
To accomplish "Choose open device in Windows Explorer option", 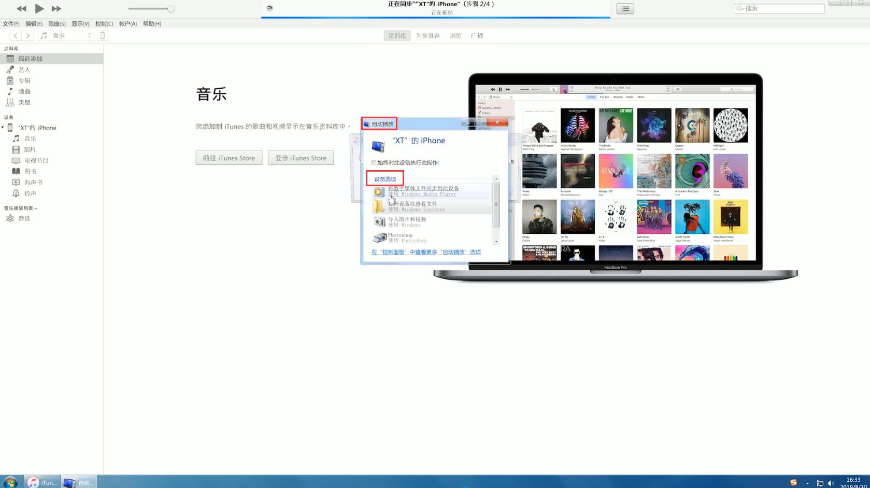I will click(431, 206).
